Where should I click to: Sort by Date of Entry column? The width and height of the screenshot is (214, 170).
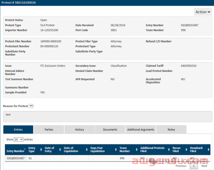coord(52,149)
